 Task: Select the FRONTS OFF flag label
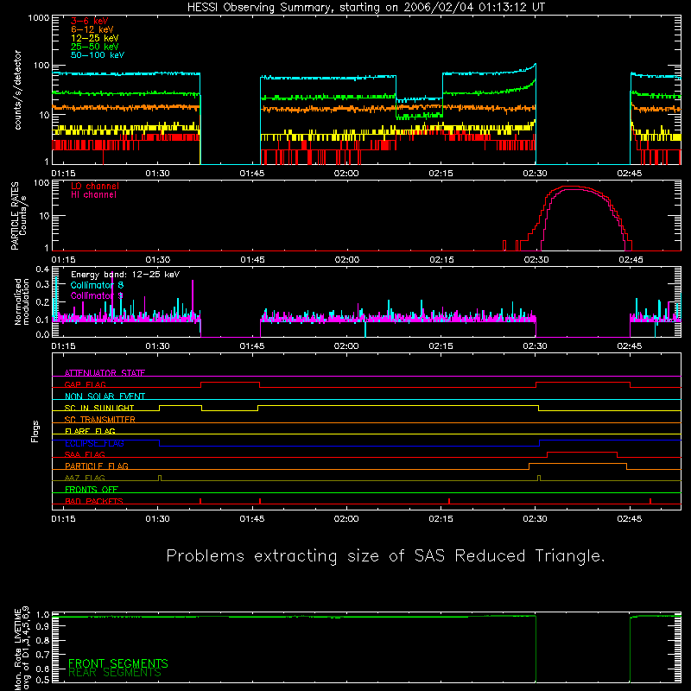point(92,489)
